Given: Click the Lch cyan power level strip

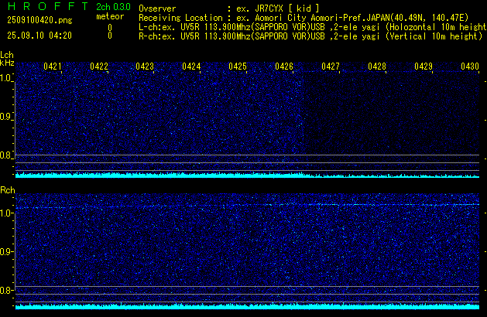Looking at the screenshot, I should click(247, 176).
